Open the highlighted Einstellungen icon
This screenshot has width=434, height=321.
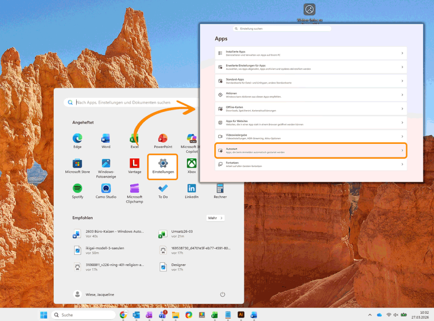(x=163, y=167)
